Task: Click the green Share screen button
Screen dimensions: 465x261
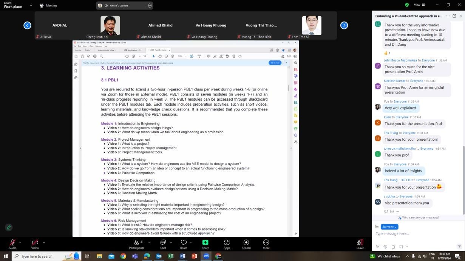Action: tap(205, 244)
